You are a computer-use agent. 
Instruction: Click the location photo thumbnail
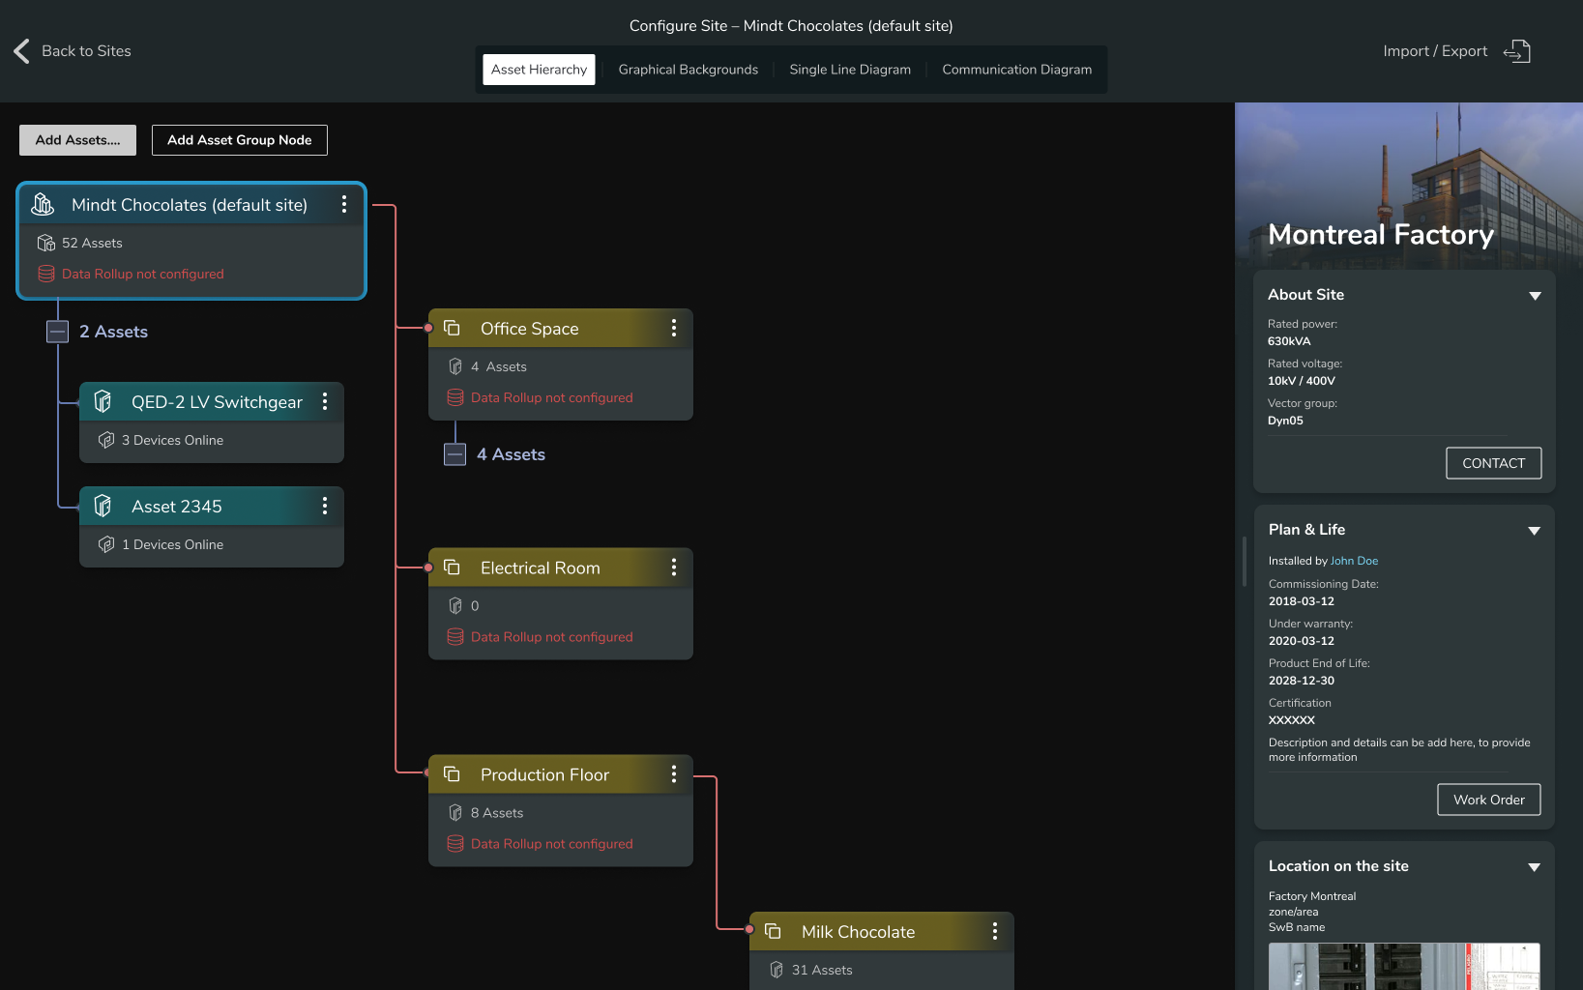tap(1404, 967)
